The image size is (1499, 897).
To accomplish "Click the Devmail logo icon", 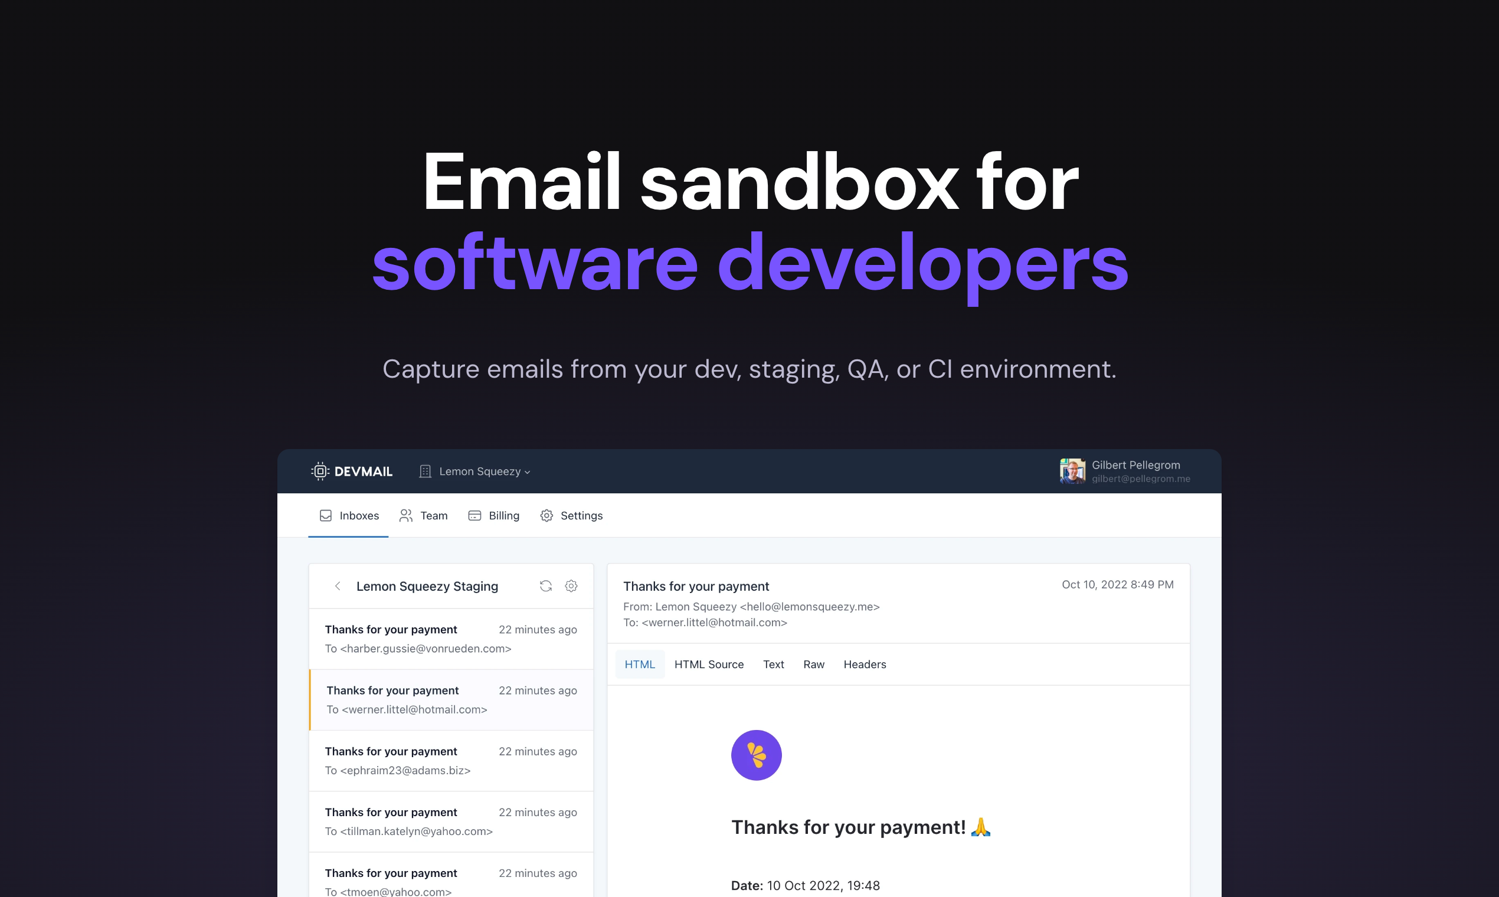I will point(318,471).
